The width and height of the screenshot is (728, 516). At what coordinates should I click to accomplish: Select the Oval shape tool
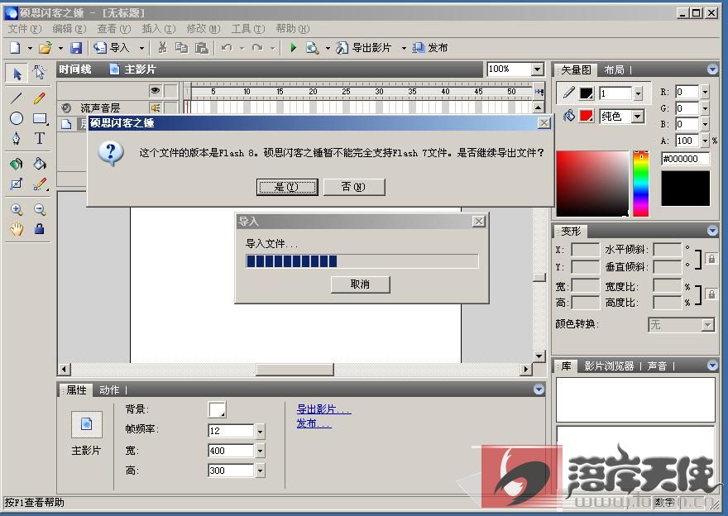pyautogui.click(x=17, y=118)
